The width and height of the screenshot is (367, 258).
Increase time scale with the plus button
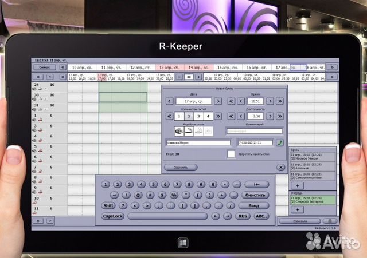[x=198, y=77]
